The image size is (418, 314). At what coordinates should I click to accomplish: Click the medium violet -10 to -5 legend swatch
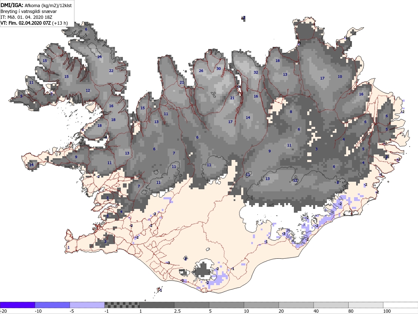point(52,305)
